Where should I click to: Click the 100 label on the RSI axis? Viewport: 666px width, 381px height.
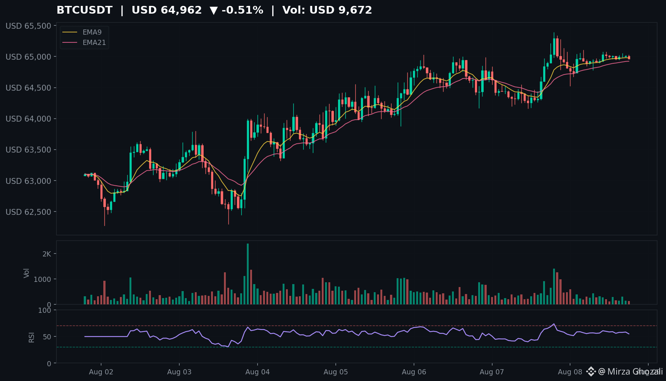tap(45, 310)
